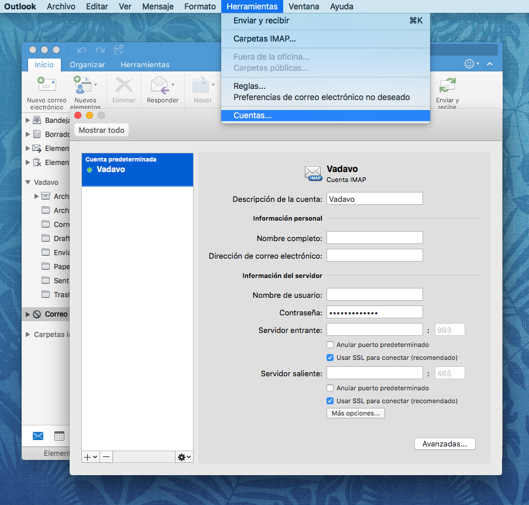Toggle Usar SSL for incoming server

pyautogui.click(x=330, y=358)
